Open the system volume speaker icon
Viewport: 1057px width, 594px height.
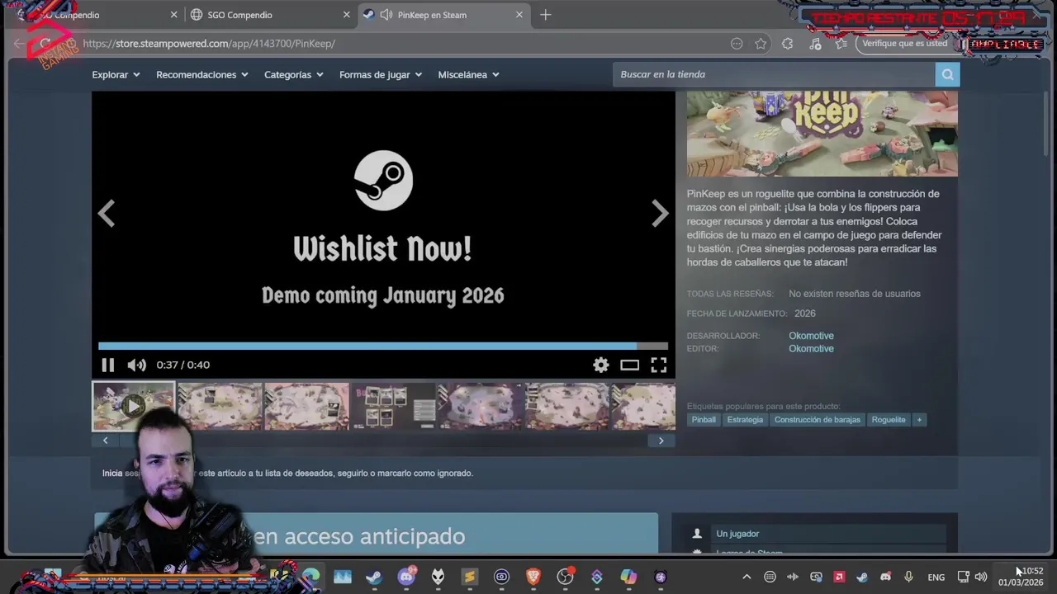(x=981, y=577)
